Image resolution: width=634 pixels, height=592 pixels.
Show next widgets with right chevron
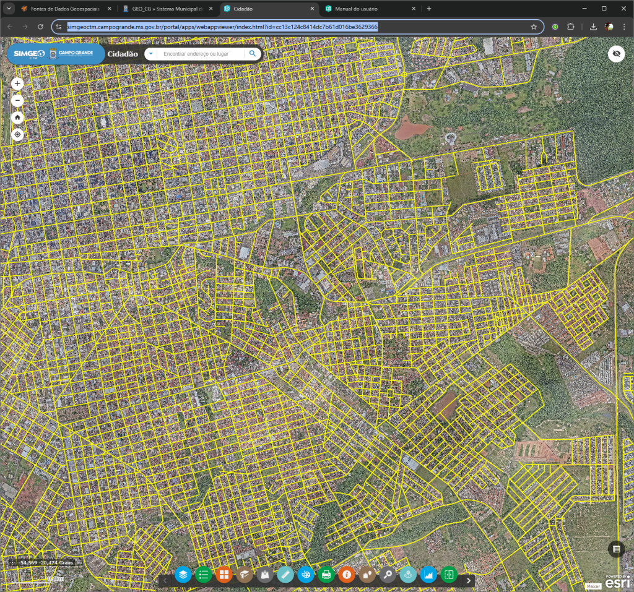tap(469, 580)
